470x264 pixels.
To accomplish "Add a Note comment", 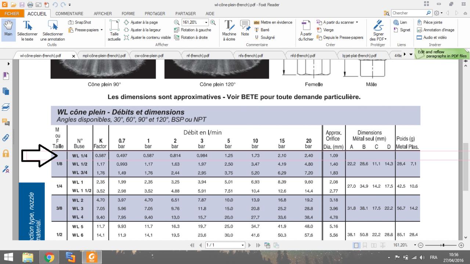I will (x=245, y=28).
